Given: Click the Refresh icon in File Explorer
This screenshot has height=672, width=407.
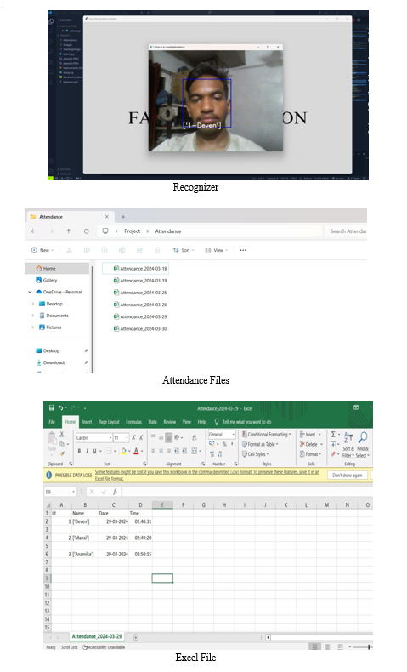Looking at the screenshot, I should point(86,231).
